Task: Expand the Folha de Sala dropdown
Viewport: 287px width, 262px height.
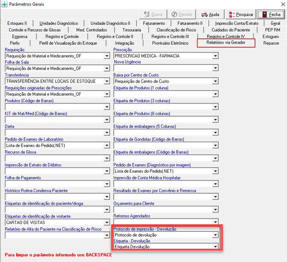Action: (107, 68)
